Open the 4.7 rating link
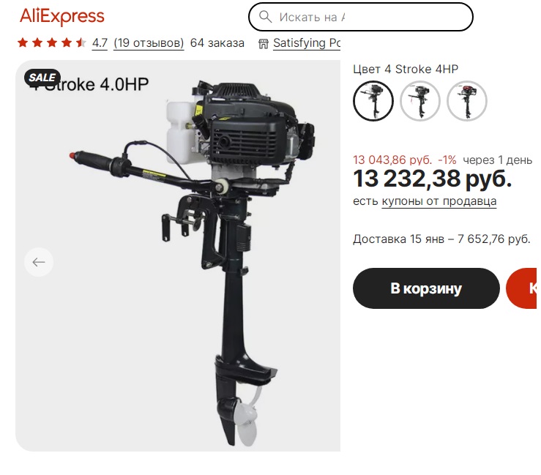This screenshot has height=475, width=541. [x=100, y=43]
